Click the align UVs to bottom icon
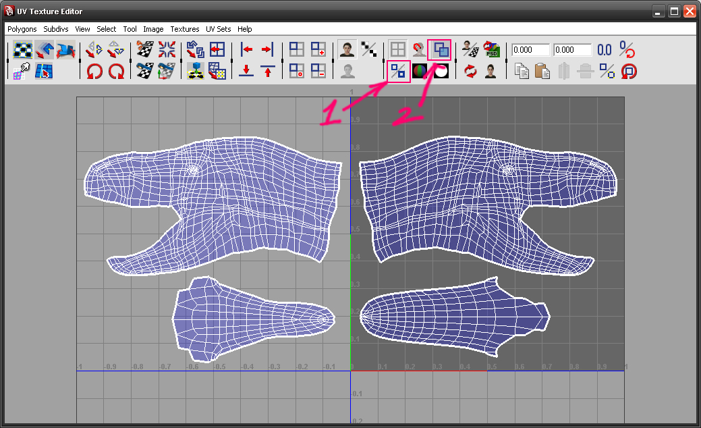The width and height of the screenshot is (701, 428). coord(246,70)
